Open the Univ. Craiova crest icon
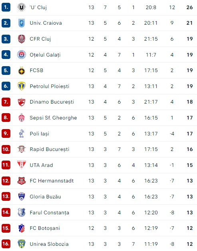Screen dimensions: 197x251 (22, 23)
